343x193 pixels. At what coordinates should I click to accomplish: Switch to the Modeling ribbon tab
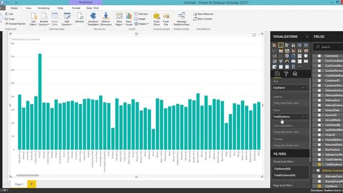[43, 8]
